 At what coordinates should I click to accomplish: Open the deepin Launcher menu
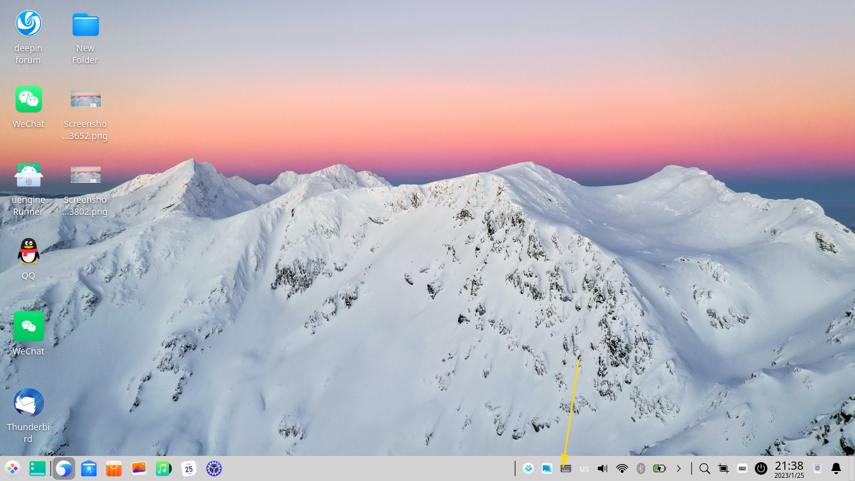coord(13,468)
